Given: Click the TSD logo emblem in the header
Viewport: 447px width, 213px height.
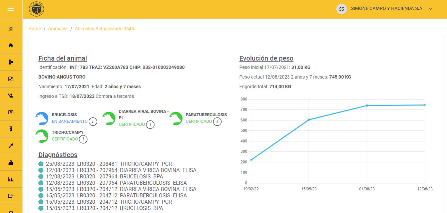Looking at the screenshot, I should click(36, 9).
